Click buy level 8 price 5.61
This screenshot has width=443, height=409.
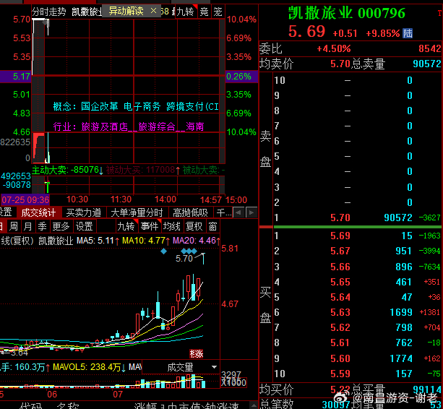[x=340, y=343]
